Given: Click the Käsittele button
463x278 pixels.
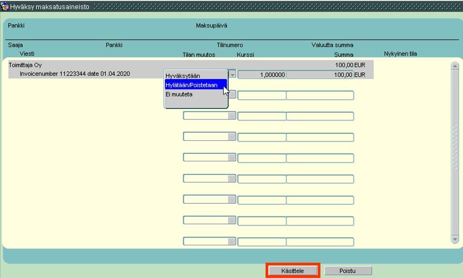Looking at the screenshot, I should (292, 271).
